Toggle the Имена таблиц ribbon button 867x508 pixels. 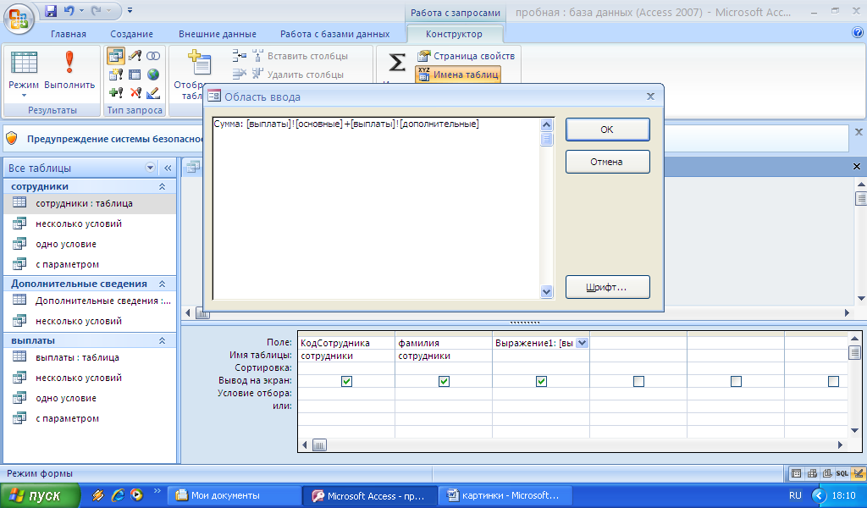click(x=458, y=75)
